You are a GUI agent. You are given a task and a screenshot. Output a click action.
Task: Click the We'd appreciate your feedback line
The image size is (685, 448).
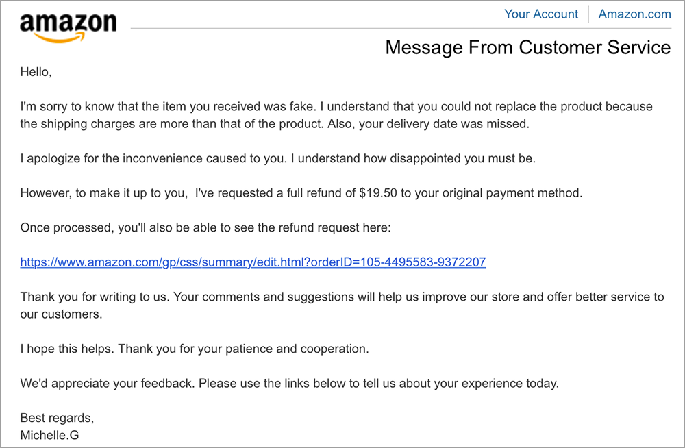pyautogui.click(x=289, y=384)
